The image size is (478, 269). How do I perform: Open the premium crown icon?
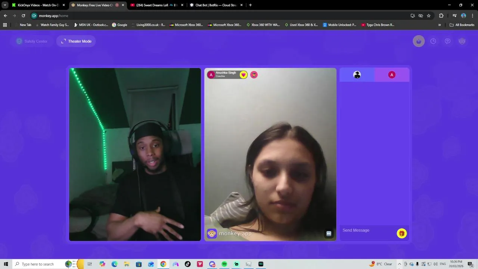click(419, 41)
